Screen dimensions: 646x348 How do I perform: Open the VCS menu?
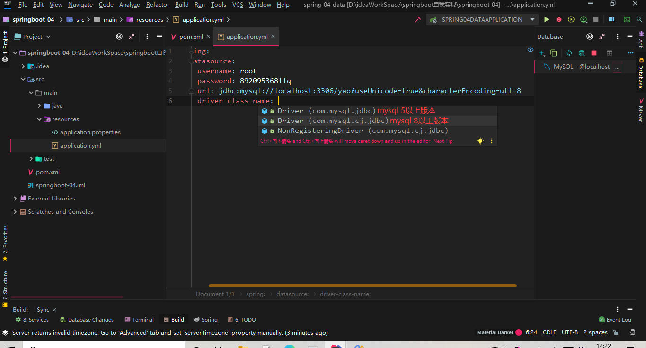click(x=238, y=5)
